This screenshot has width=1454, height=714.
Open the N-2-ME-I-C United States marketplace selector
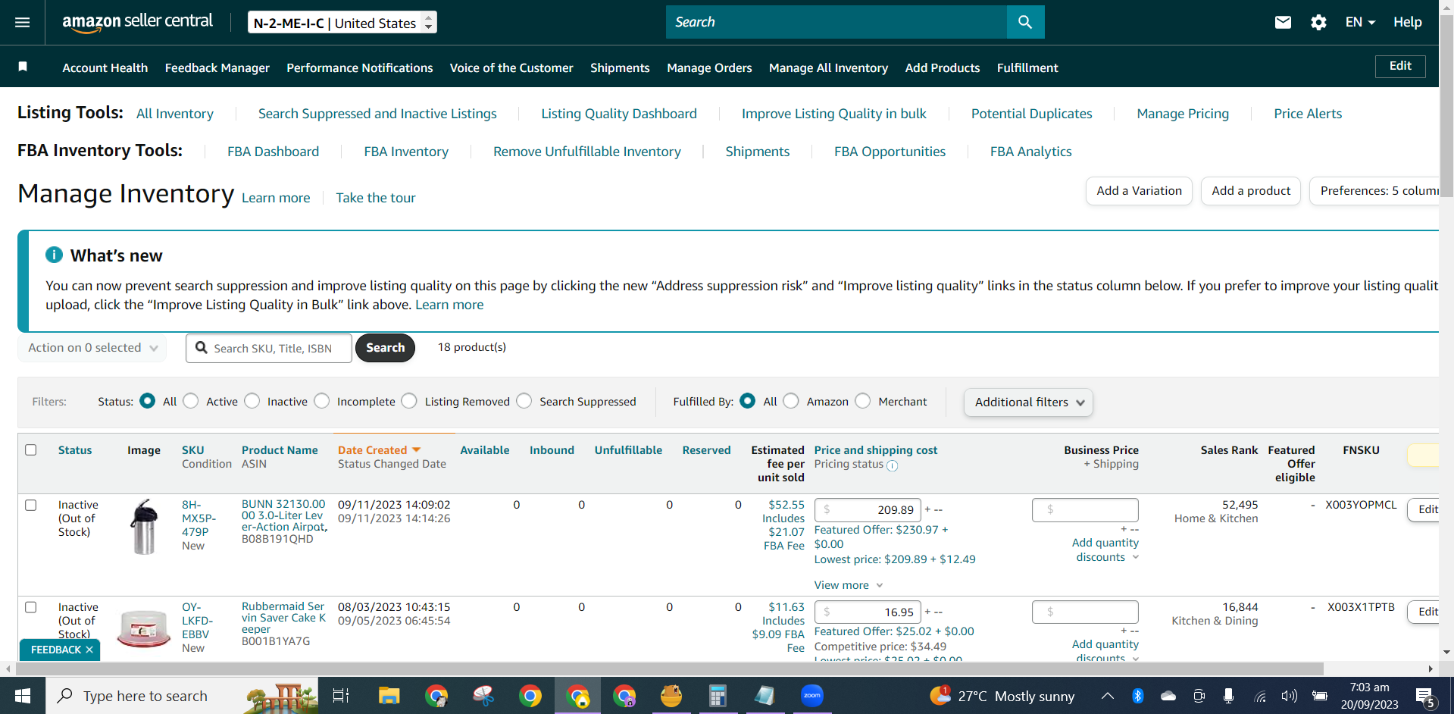(342, 23)
